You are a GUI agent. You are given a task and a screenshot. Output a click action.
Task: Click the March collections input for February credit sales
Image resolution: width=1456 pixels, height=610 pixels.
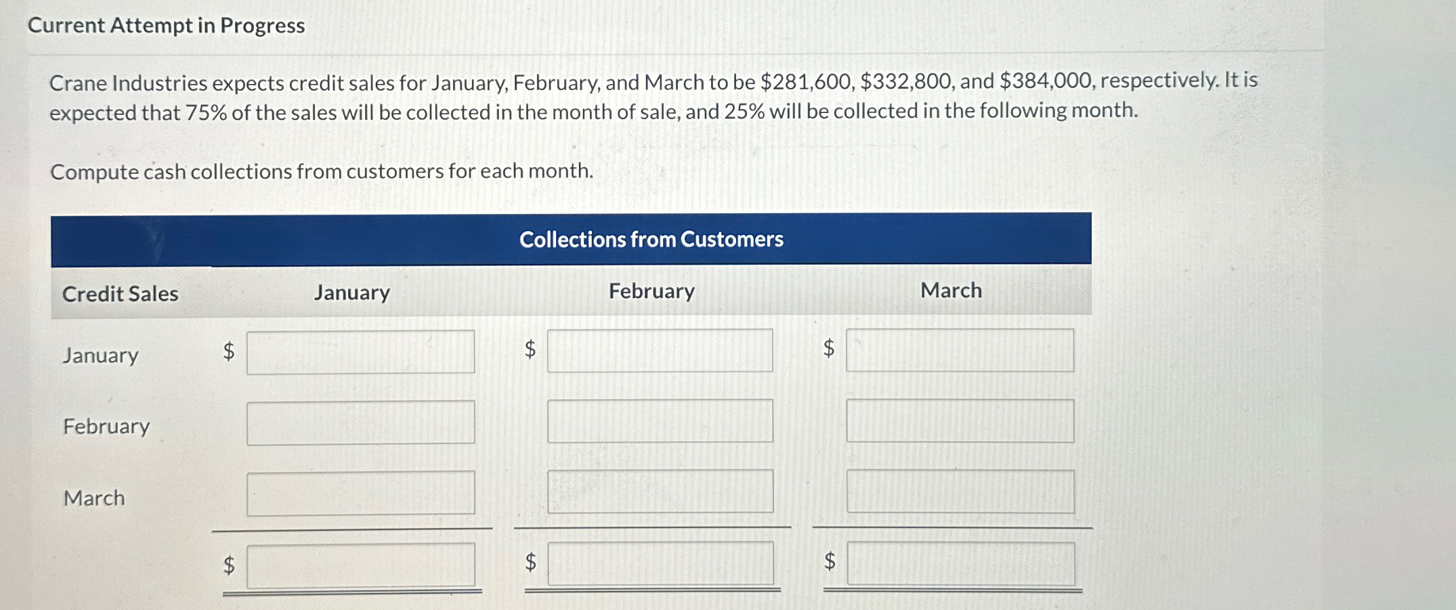click(960, 421)
